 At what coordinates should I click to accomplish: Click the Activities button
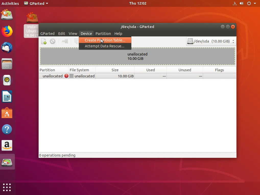(10, 3)
